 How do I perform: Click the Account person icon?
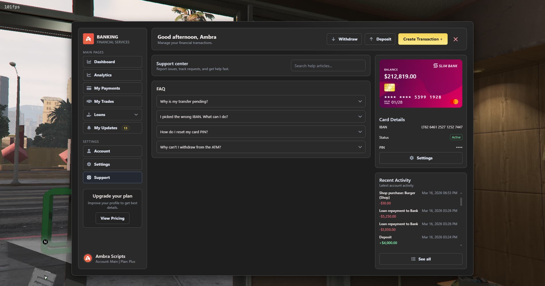tap(89, 151)
